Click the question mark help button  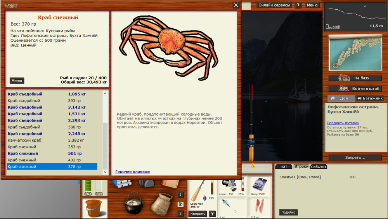click(x=298, y=5)
